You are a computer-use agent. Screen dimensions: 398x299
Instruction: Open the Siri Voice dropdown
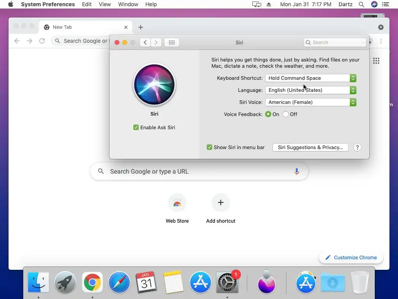pos(311,102)
